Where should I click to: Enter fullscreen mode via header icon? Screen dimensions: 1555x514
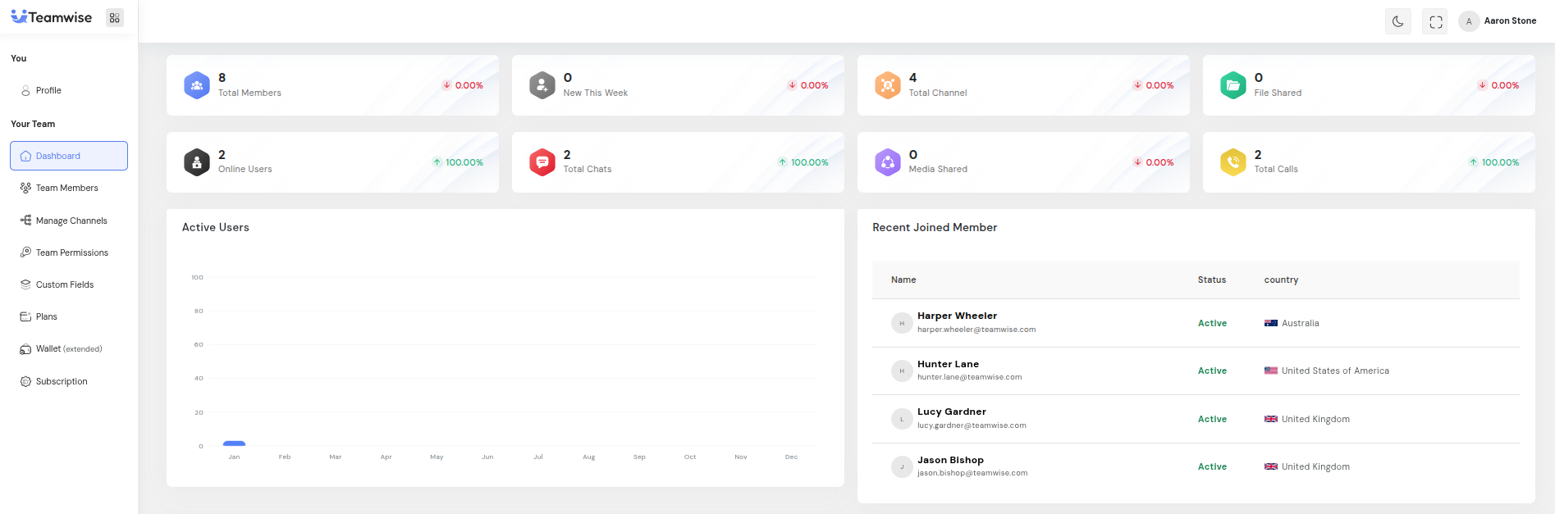pyautogui.click(x=1435, y=21)
